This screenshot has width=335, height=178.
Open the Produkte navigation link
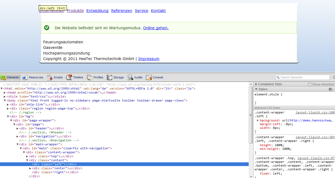tap(75, 11)
